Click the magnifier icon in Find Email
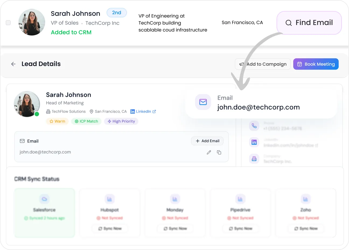 [x=289, y=23]
